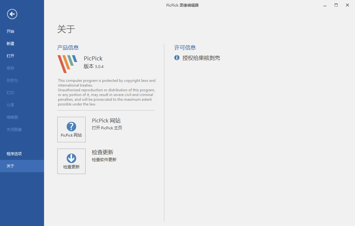Open the PicPick 网站 button with question mark
Screen dimensions: 355x226
pos(71,130)
